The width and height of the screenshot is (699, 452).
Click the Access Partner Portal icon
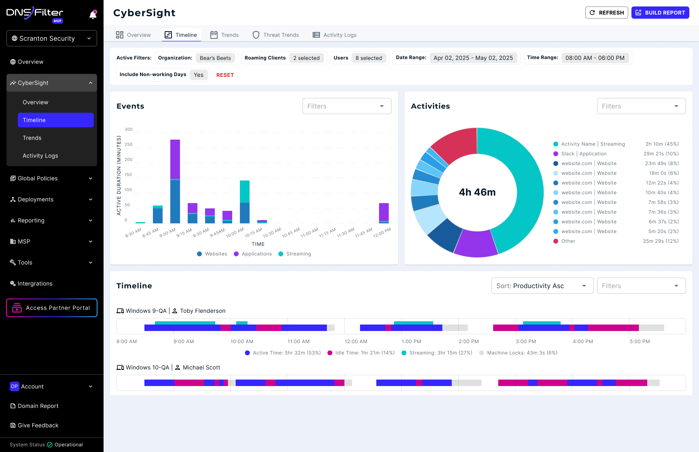click(17, 308)
